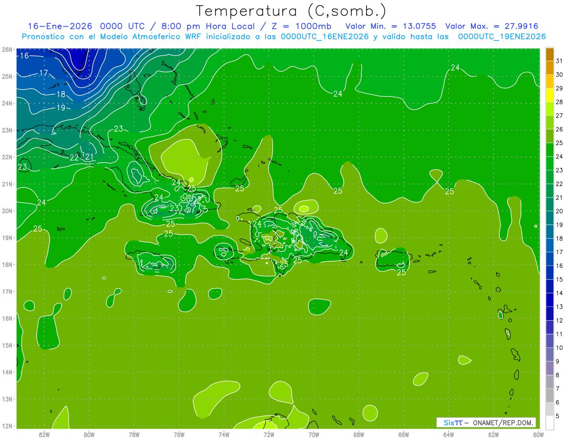Click the 'Temperatura (C,somb.)' map title

(x=291, y=11)
